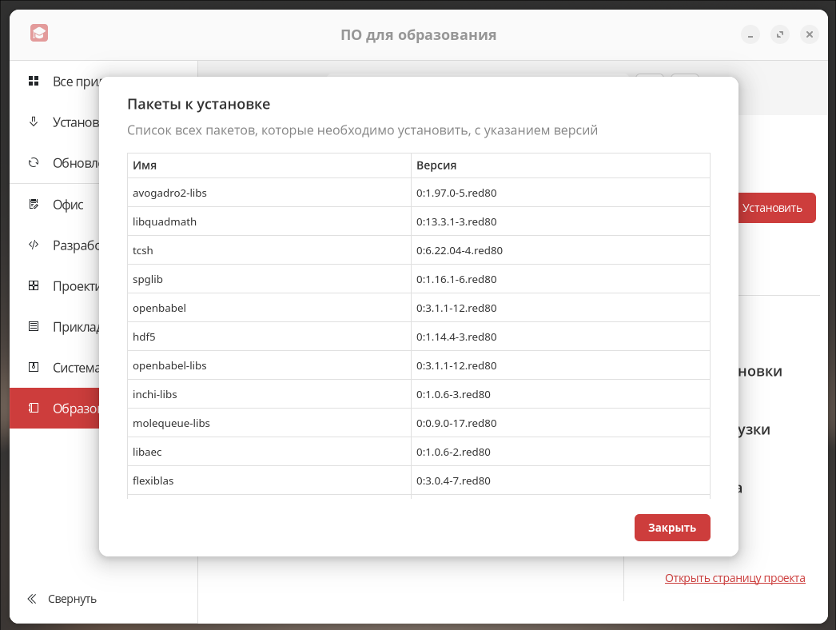Click the tcsh package name cell
The height and width of the screenshot is (630, 836).
pos(269,250)
